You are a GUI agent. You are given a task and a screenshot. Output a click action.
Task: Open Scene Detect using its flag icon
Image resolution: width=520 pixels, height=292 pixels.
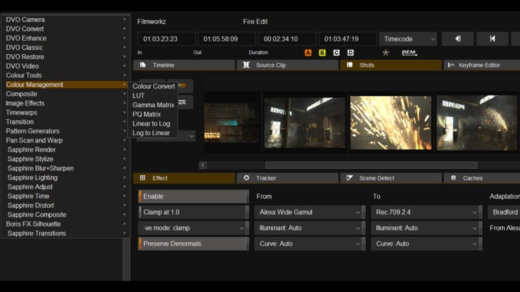pos(349,178)
